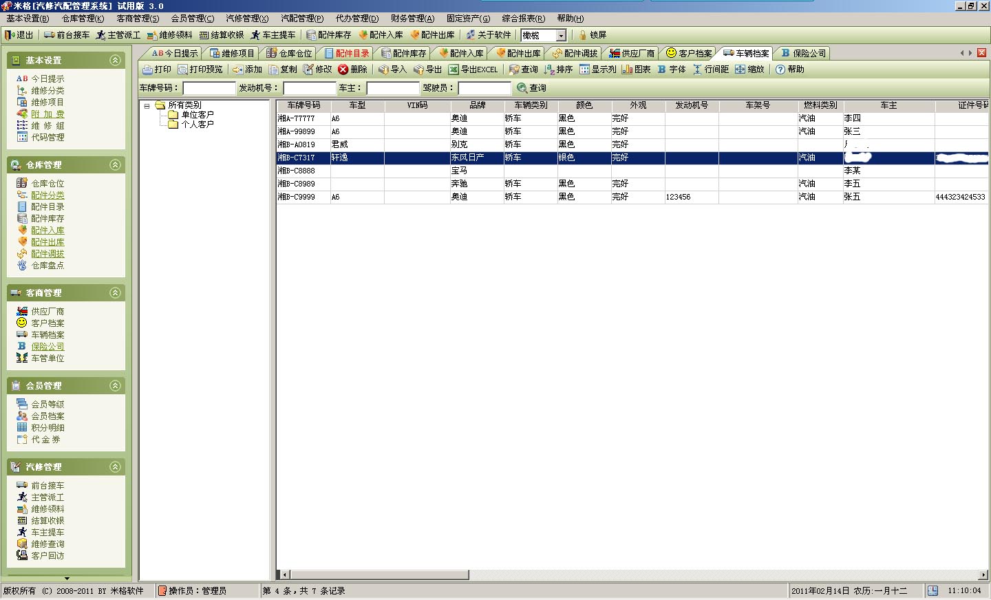
Task: Select 个人客户 in the category tree
Action: 197,125
